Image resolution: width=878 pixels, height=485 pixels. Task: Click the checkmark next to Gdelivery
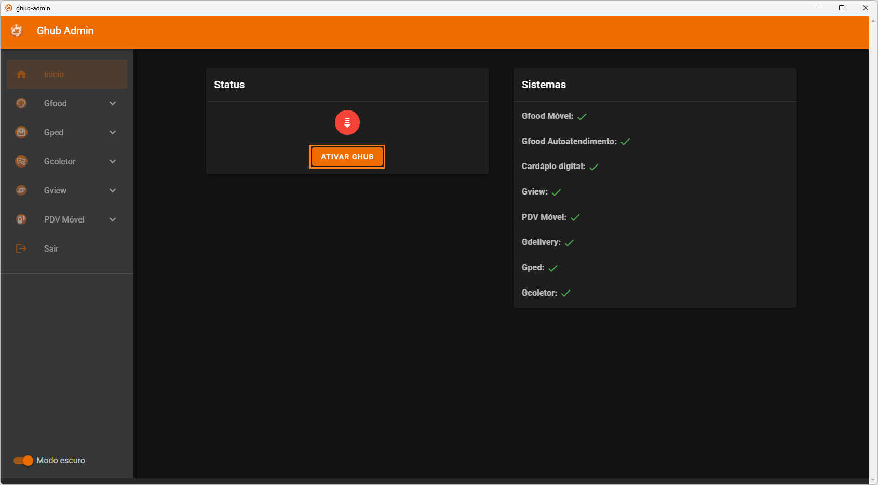click(x=570, y=243)
